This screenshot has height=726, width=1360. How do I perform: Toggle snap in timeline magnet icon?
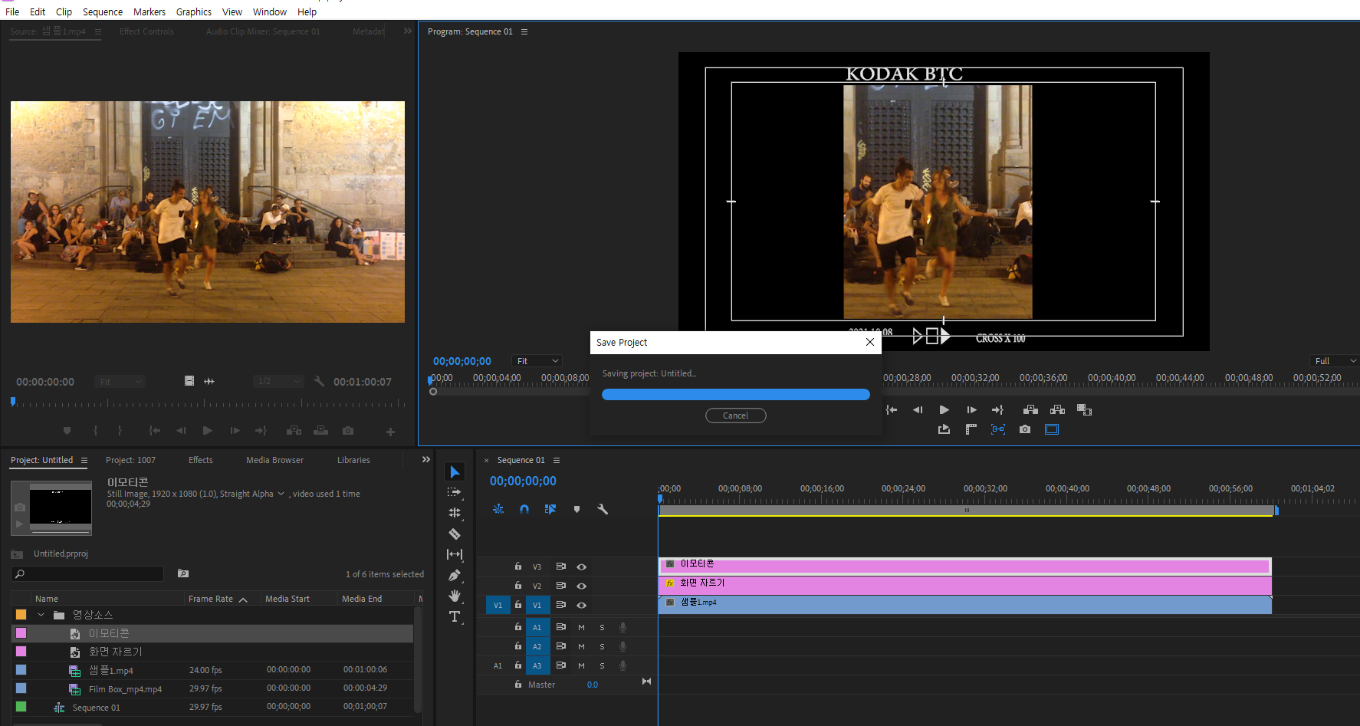[x=524, y=509]
